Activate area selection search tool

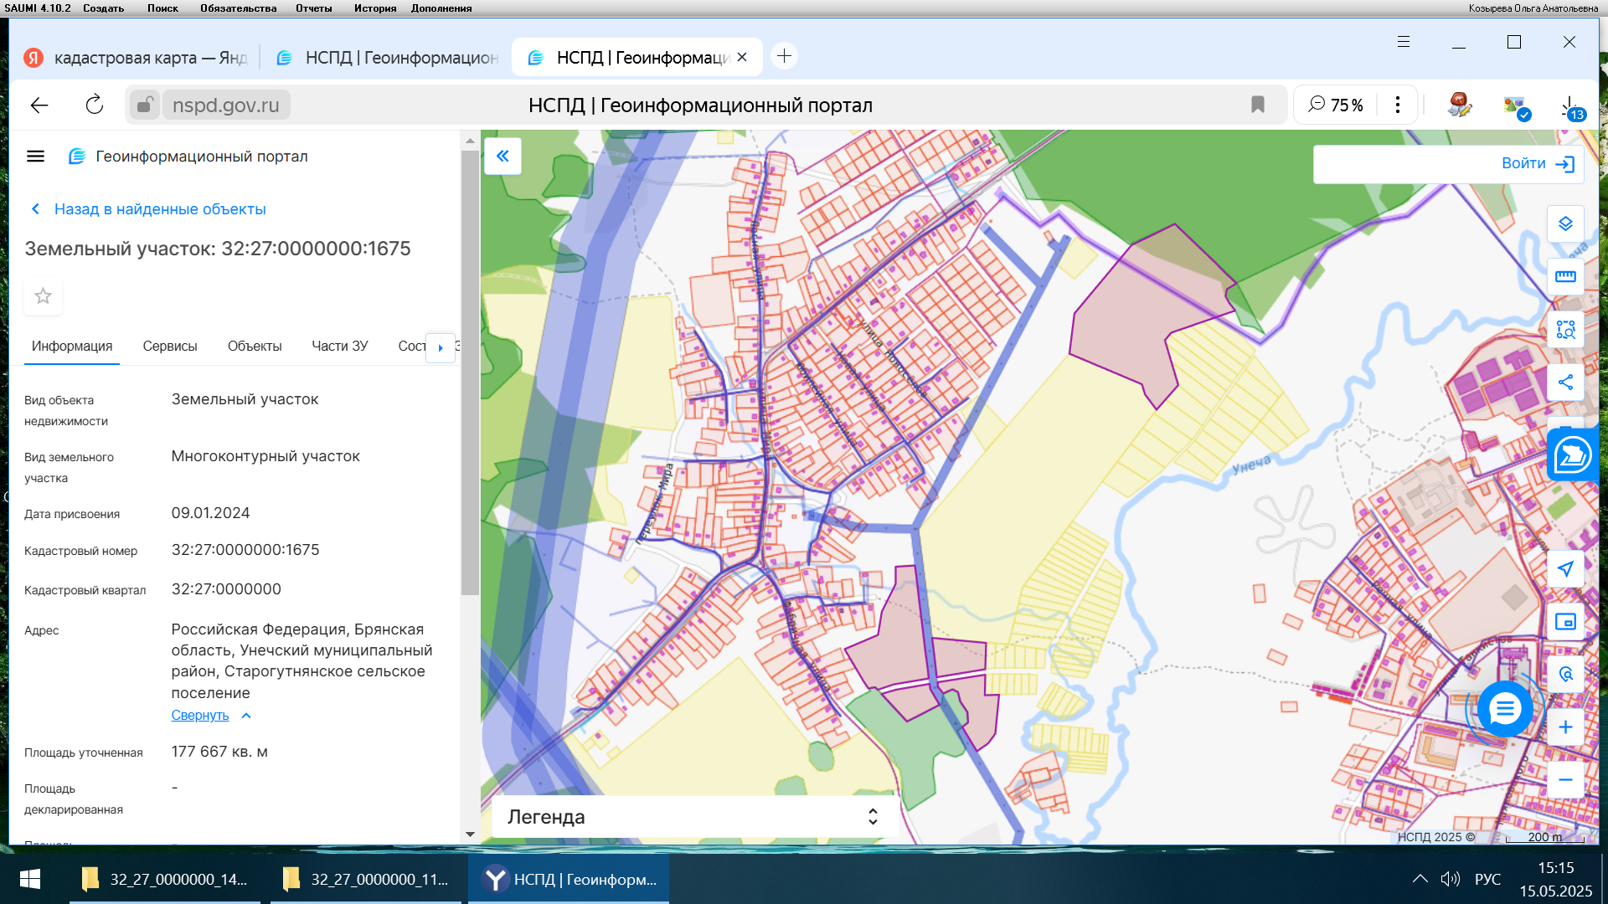click(1565, 330)
